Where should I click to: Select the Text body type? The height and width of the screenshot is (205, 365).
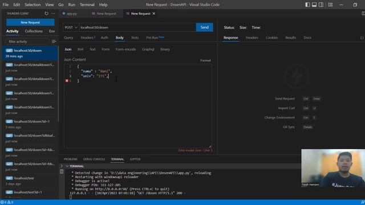[x=92, y=50]
